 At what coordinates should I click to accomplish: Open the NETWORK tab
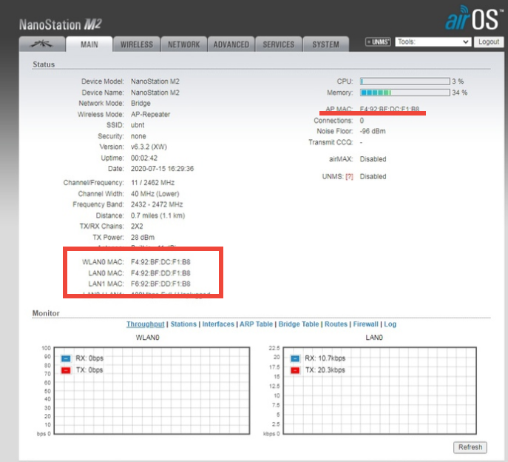click(x=183, y=44)
